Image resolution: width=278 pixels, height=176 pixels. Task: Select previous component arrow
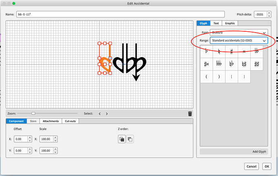pos(100,114)
